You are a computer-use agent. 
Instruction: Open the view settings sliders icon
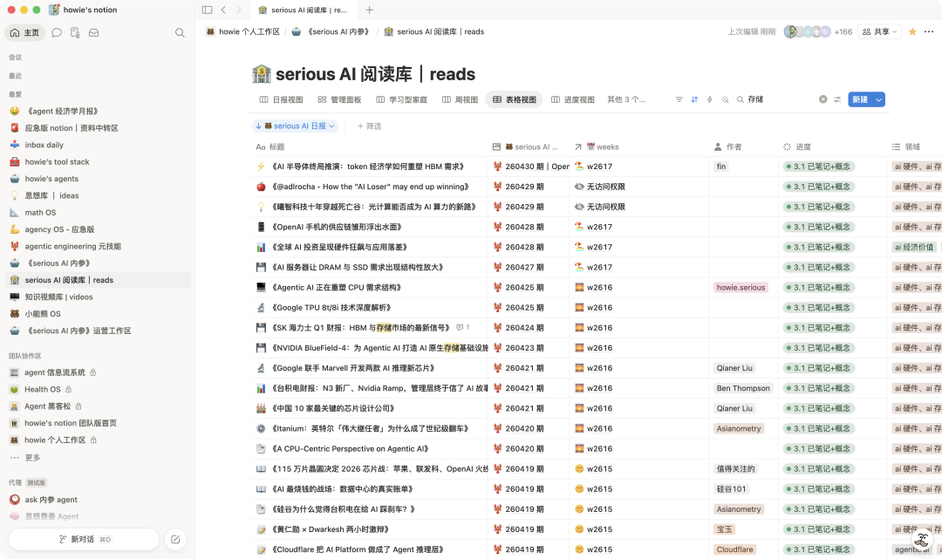pyautogui.click(x=836, y=99)
